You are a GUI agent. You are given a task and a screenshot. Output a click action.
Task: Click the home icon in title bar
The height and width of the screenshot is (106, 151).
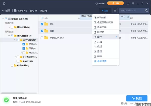[4, 4]
